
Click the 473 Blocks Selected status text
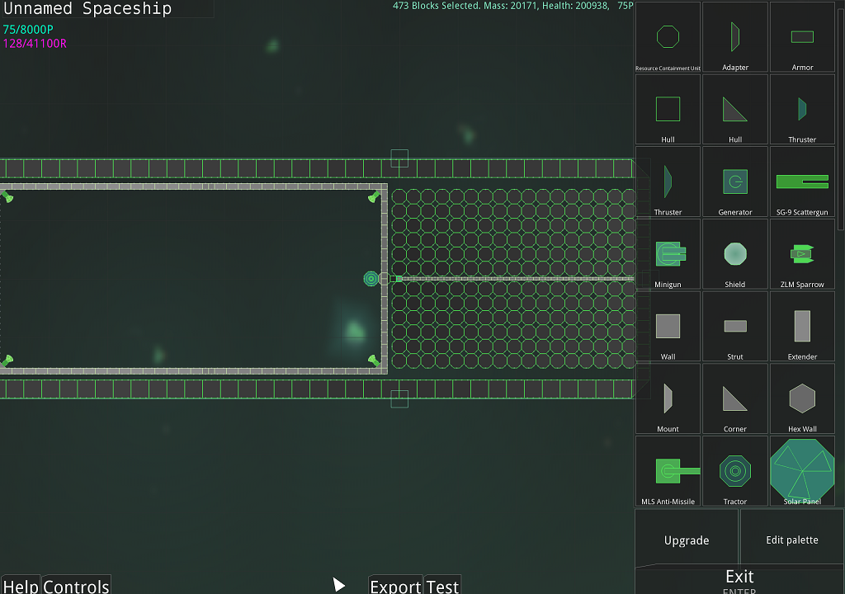512,6
